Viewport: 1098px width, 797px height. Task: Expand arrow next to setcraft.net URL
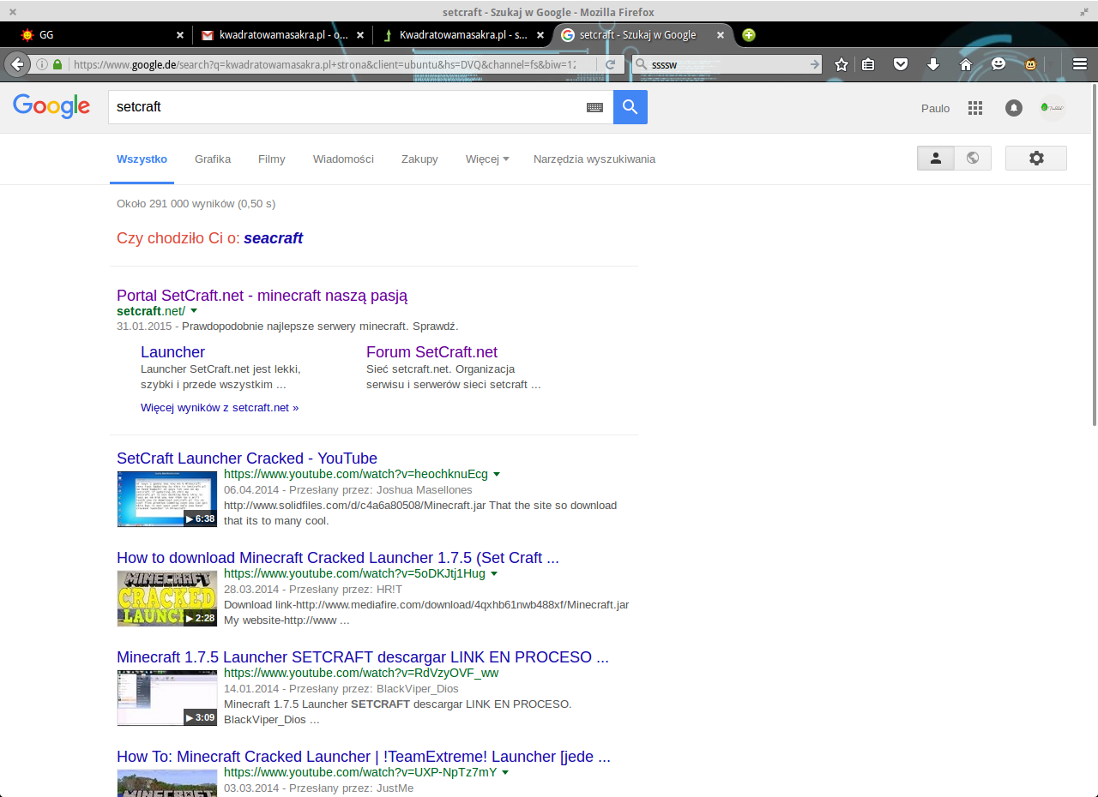pos(194,311)
